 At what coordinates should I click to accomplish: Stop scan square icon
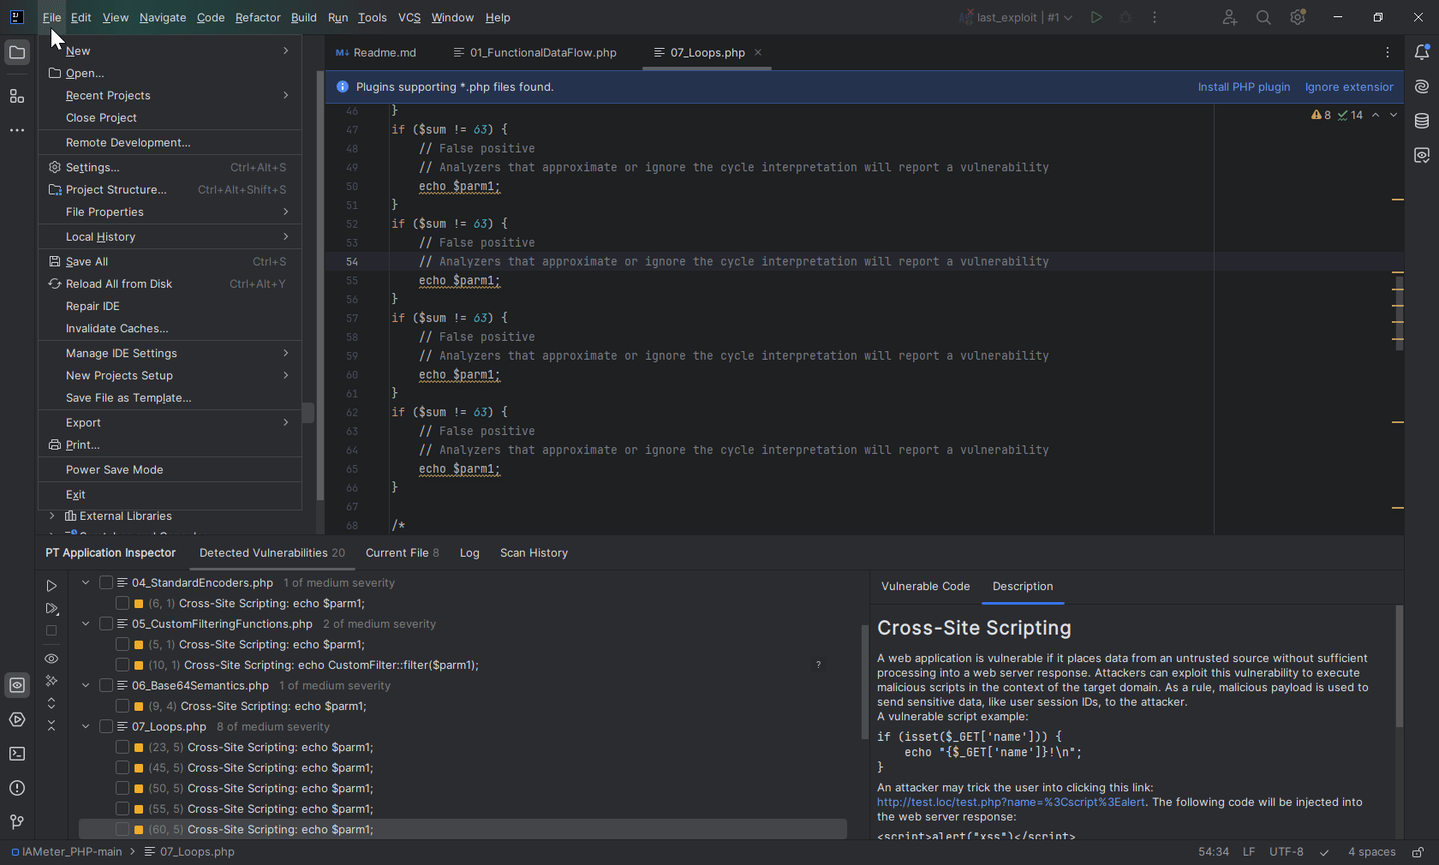(51, 630)
